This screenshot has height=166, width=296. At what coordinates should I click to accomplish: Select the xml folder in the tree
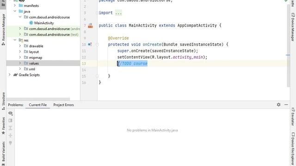point(32,69)
